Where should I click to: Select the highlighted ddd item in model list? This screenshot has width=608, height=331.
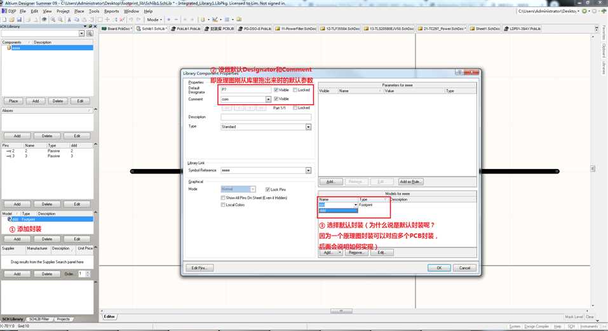(x=338, y=210)
